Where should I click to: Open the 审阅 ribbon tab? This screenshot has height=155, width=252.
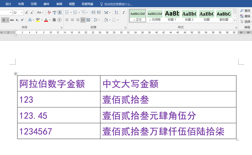(59, 4)
